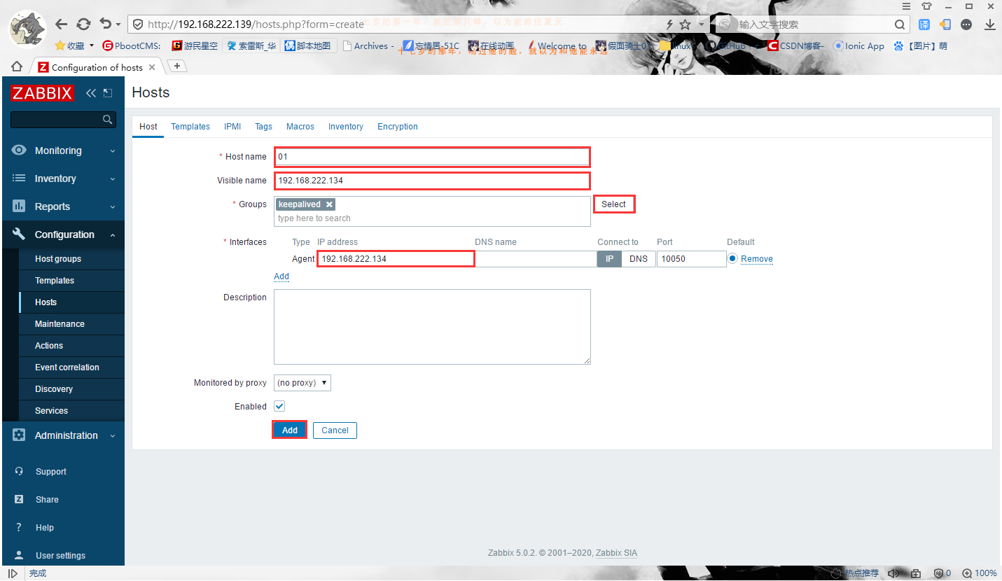Click the Help question mark icon
Viewport: 1002px width, 581px height.
click(x=19, y=528)
